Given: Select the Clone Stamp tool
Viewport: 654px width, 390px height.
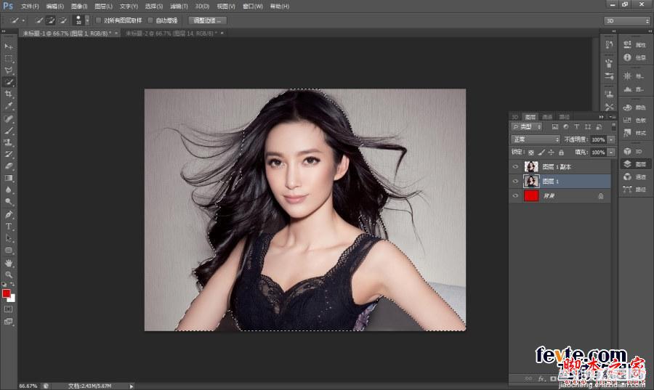Looking at the screenshot, I should pyautogui.click(x=8, y=142).
